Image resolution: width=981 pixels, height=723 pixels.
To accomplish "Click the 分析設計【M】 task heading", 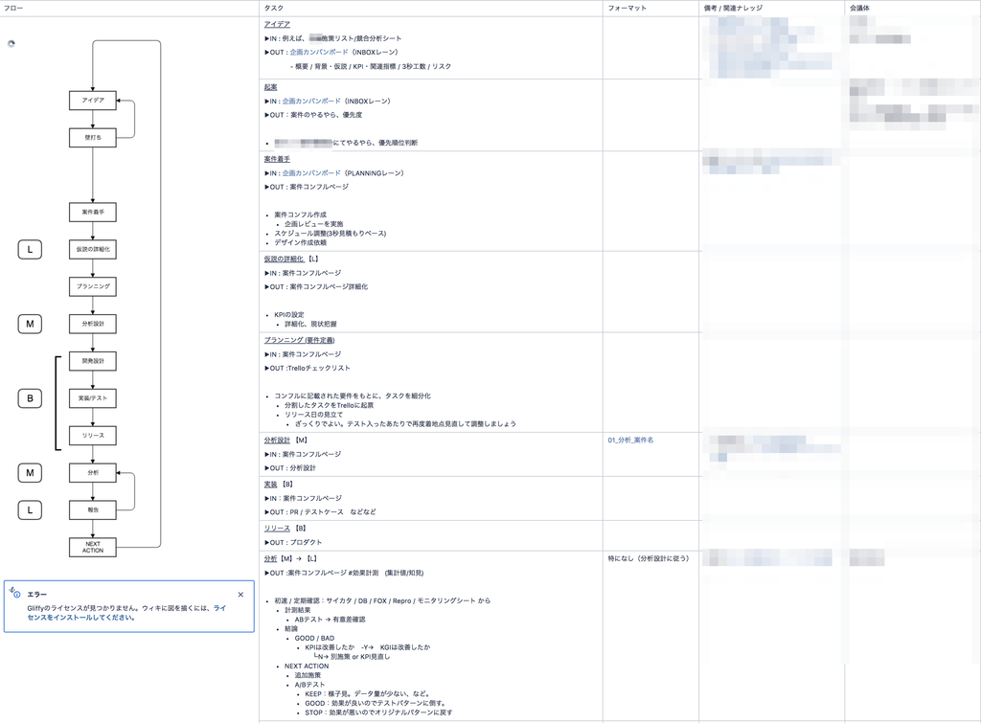I will coord(285,440).
